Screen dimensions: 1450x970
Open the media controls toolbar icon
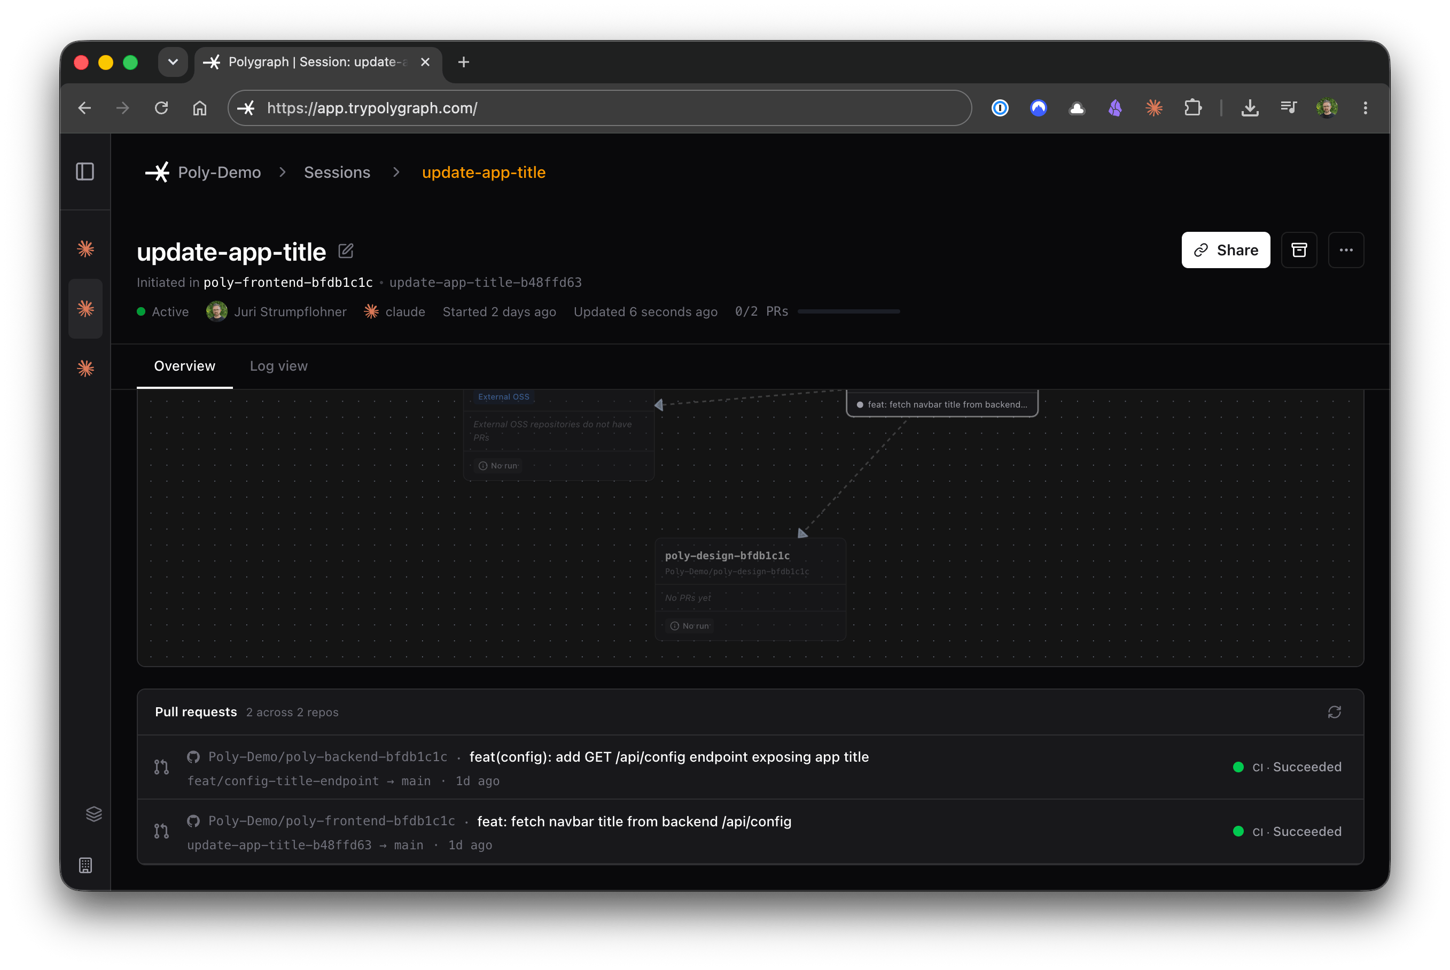tap(1288, 108)
